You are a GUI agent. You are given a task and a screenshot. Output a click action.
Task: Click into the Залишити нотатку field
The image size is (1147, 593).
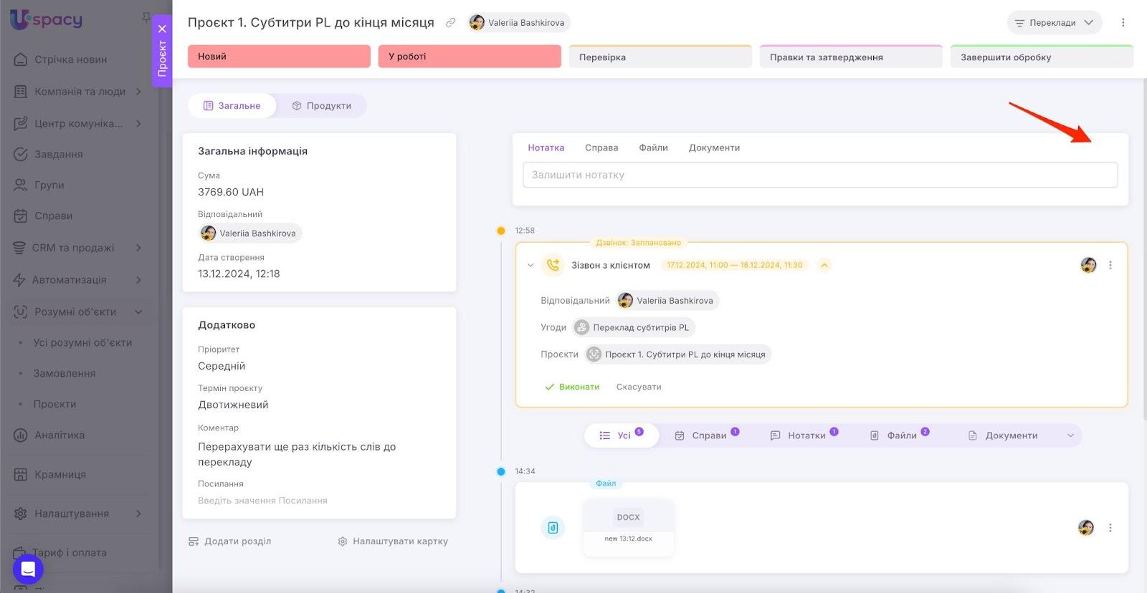coord(820,175)
